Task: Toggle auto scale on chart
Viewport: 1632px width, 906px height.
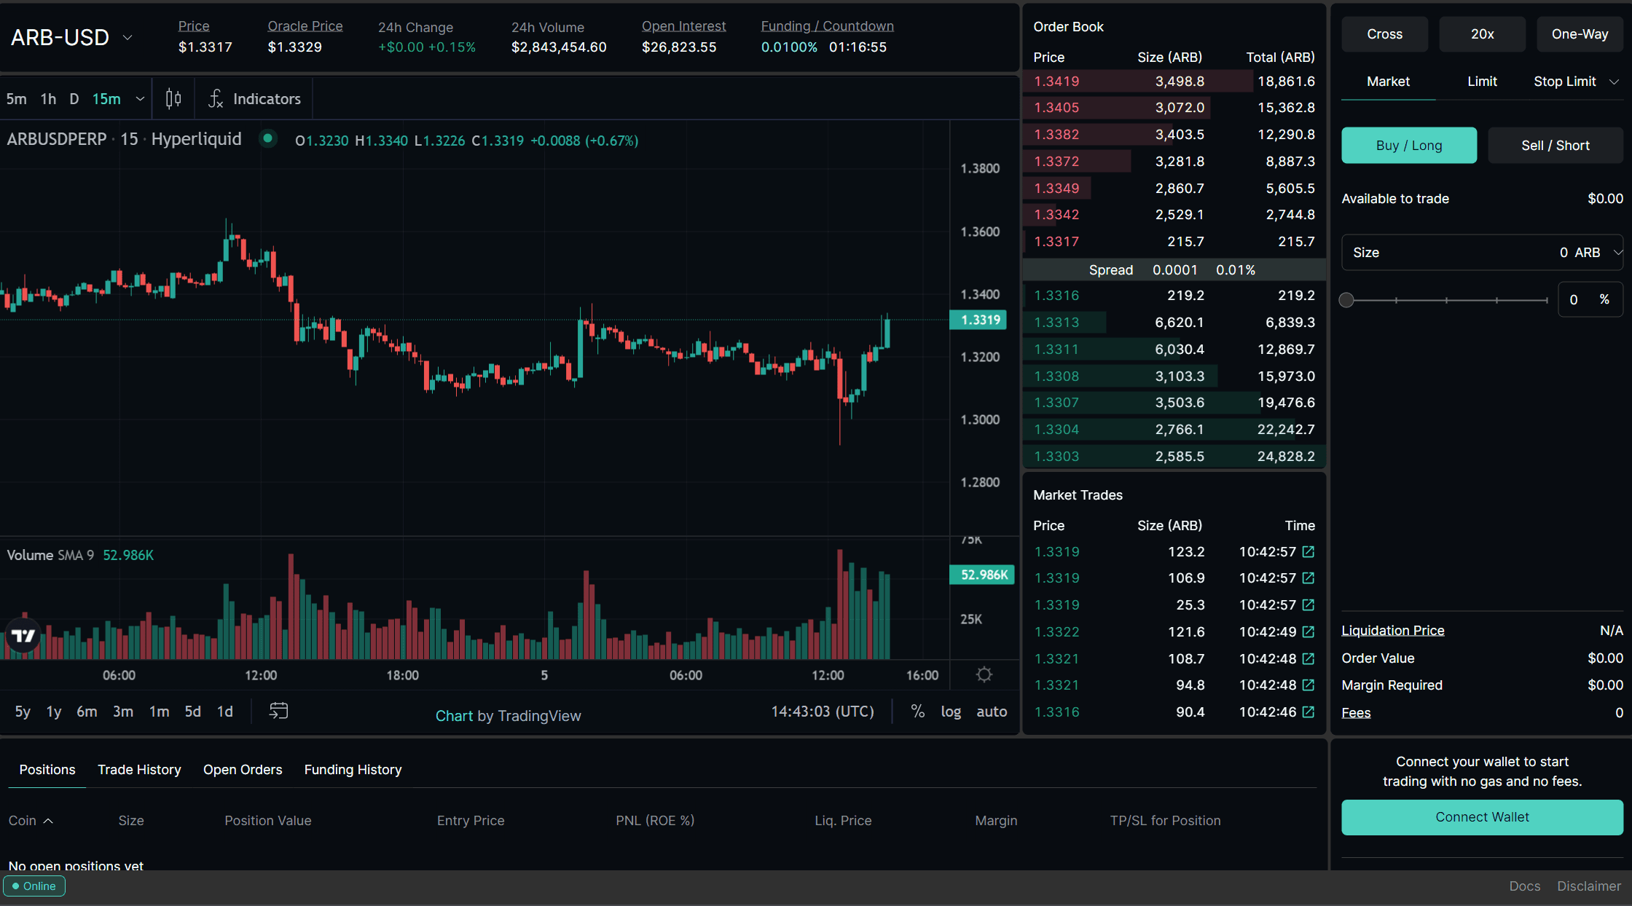Action: [x=992, y=712]
